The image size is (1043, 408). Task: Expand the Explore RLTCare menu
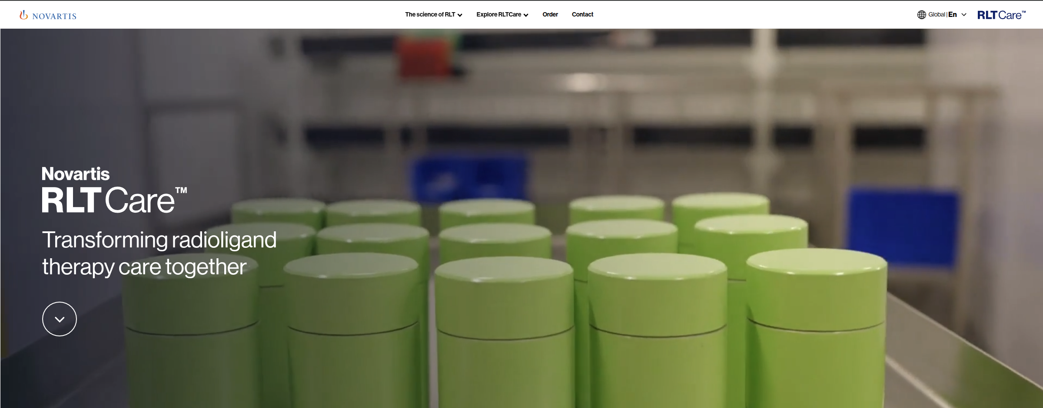502,14
